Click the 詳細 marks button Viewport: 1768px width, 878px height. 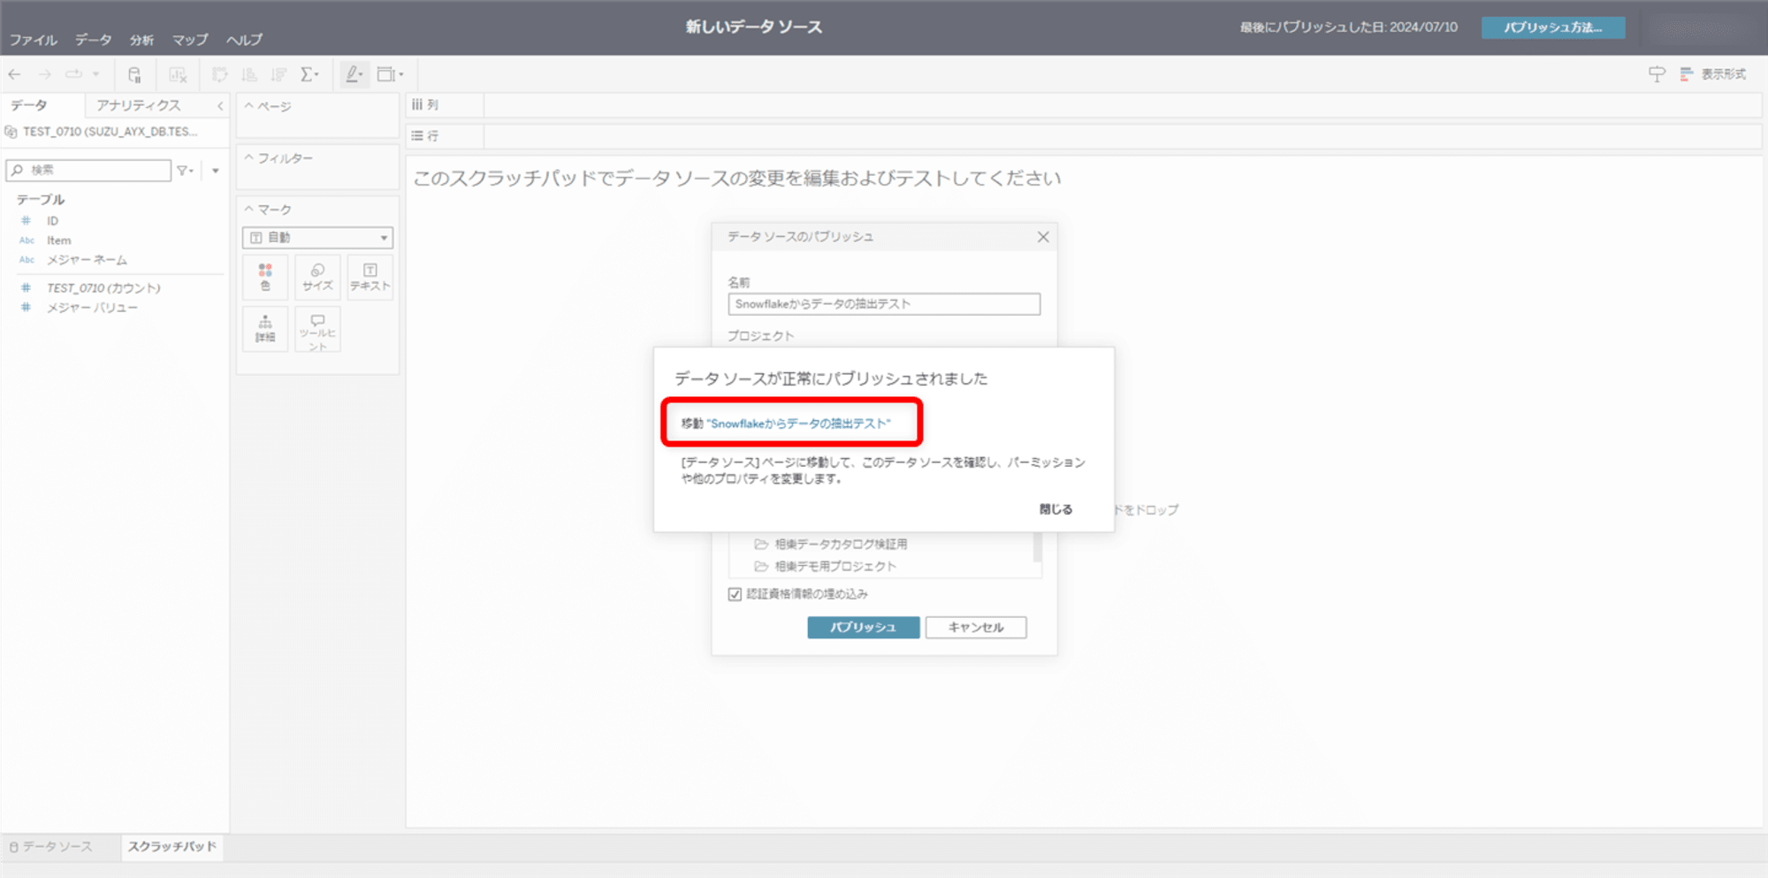pyautogui.click(x=265, y=329)
